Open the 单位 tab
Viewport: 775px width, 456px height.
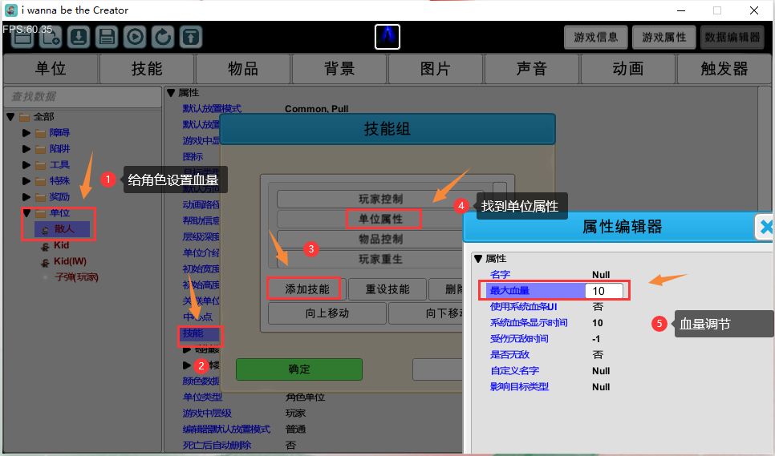[51, 69]
